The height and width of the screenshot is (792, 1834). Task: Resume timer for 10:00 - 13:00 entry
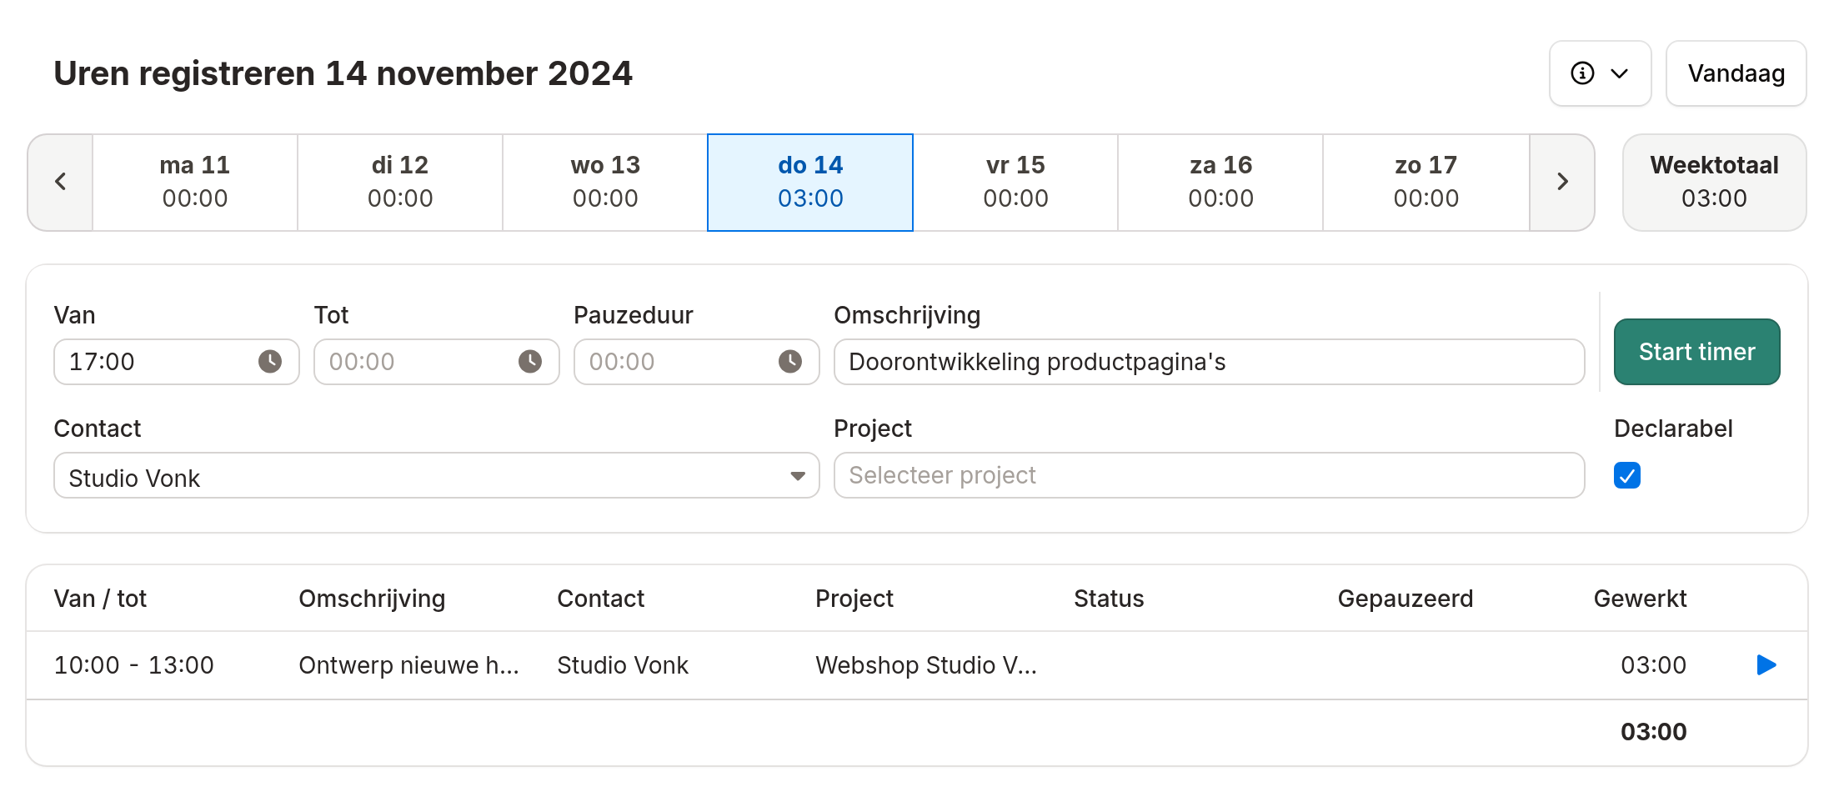(1766, 664)
